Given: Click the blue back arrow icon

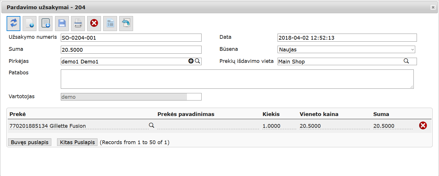Looking at the screenshot, I should (126, 24).
